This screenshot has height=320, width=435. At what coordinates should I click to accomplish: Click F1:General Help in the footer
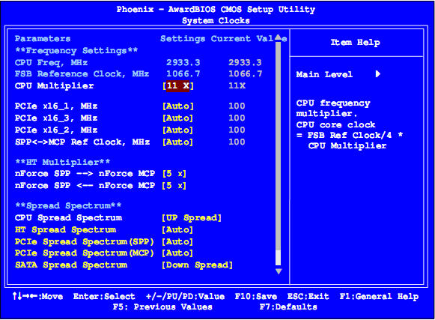[x=379, y=297]
